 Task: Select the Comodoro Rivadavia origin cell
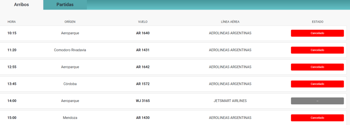tap(70, 50)
